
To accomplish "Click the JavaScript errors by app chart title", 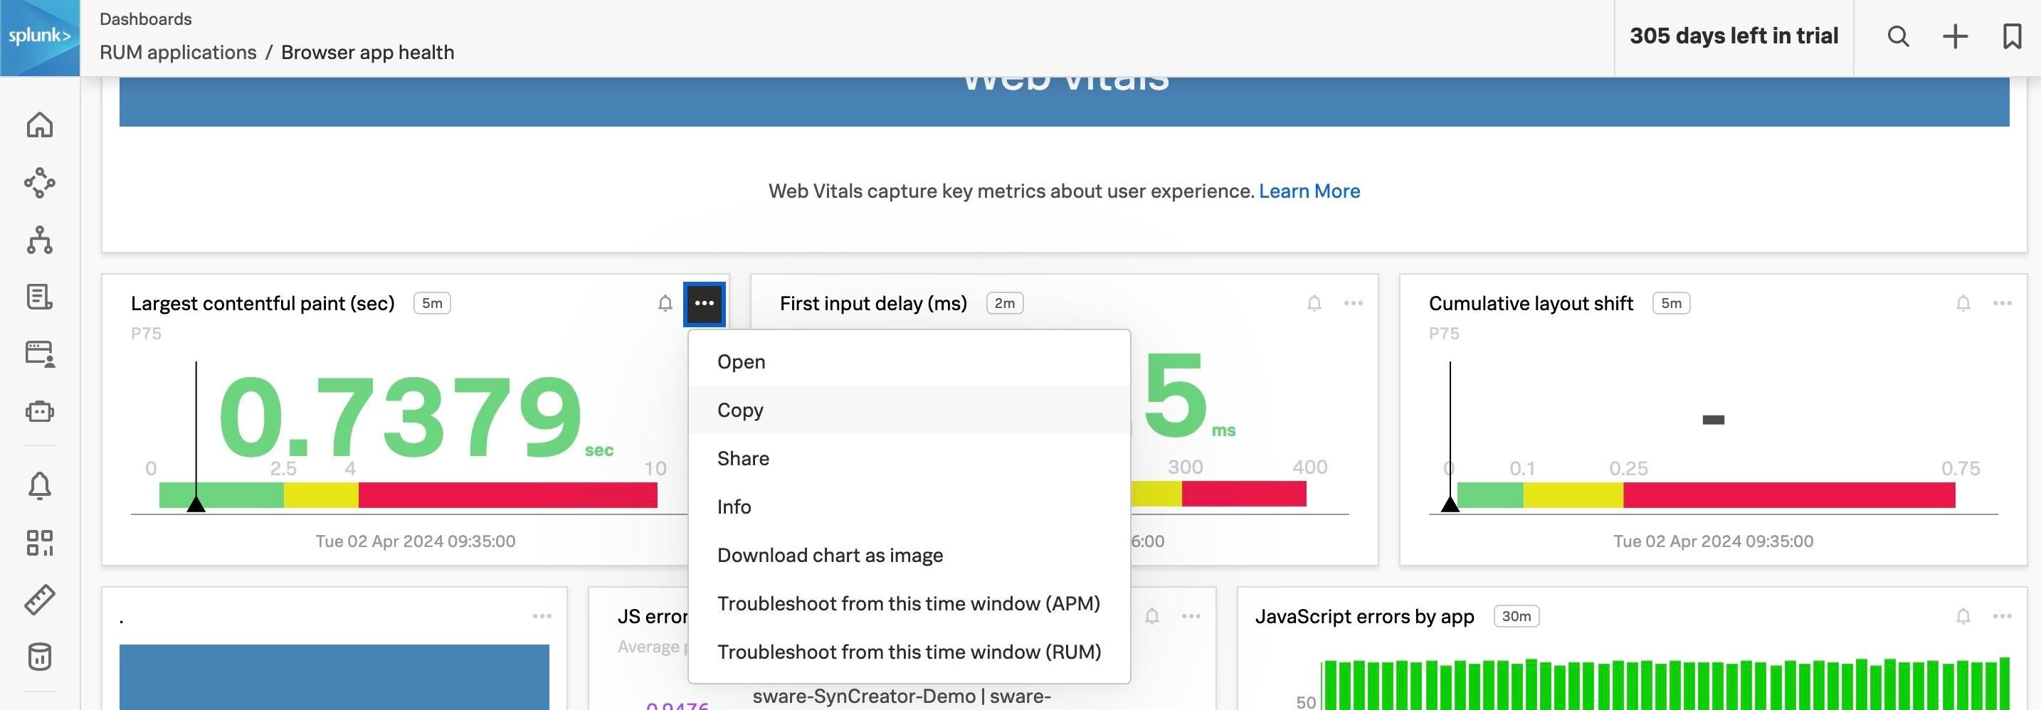I will (1364, 617).
